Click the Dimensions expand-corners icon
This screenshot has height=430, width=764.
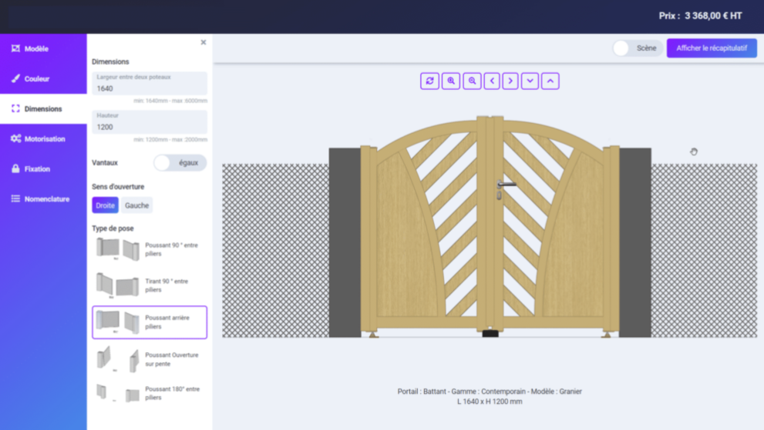click(15, 108)
